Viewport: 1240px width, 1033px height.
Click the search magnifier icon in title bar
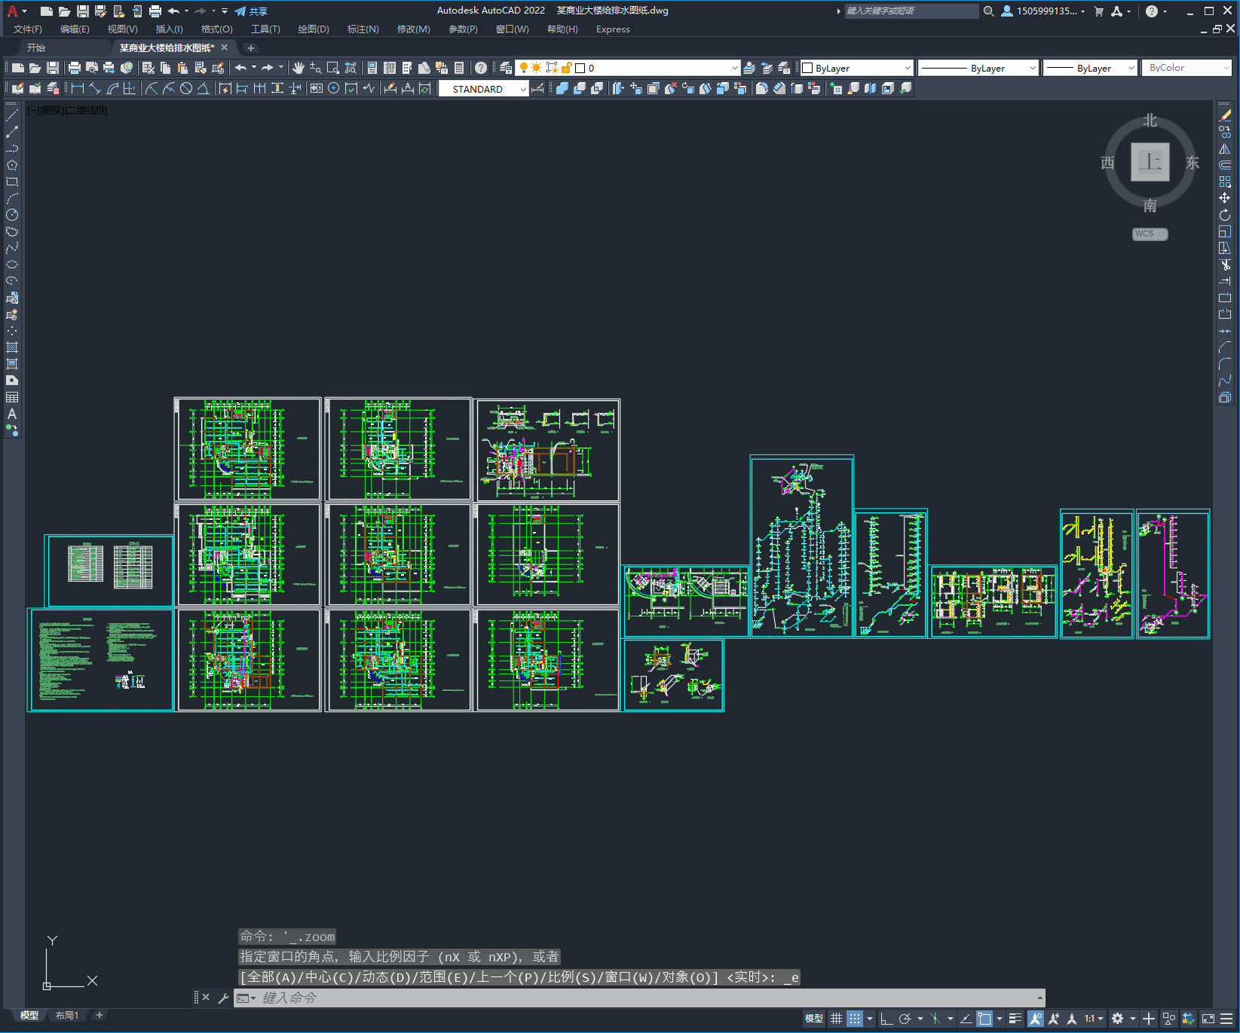(x=989, y=11)
